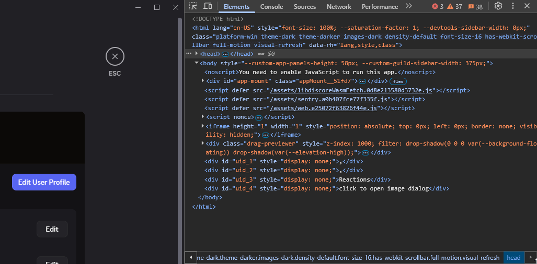This screenshot has width=537, height=264.
Task: Expand the iframe element node
Action: (x=203, y=126)
